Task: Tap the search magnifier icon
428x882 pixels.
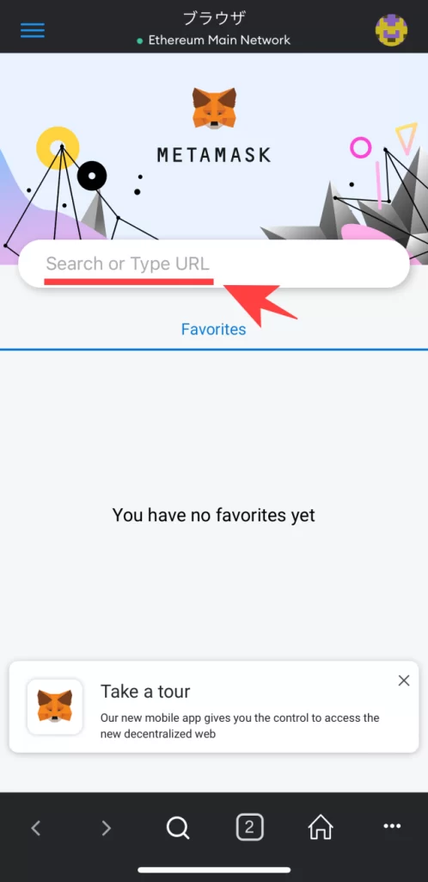Action: tap(178, 828)
